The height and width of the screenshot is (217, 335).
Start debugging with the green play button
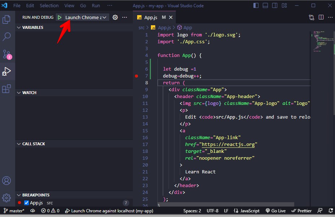(x=60, y=17)
